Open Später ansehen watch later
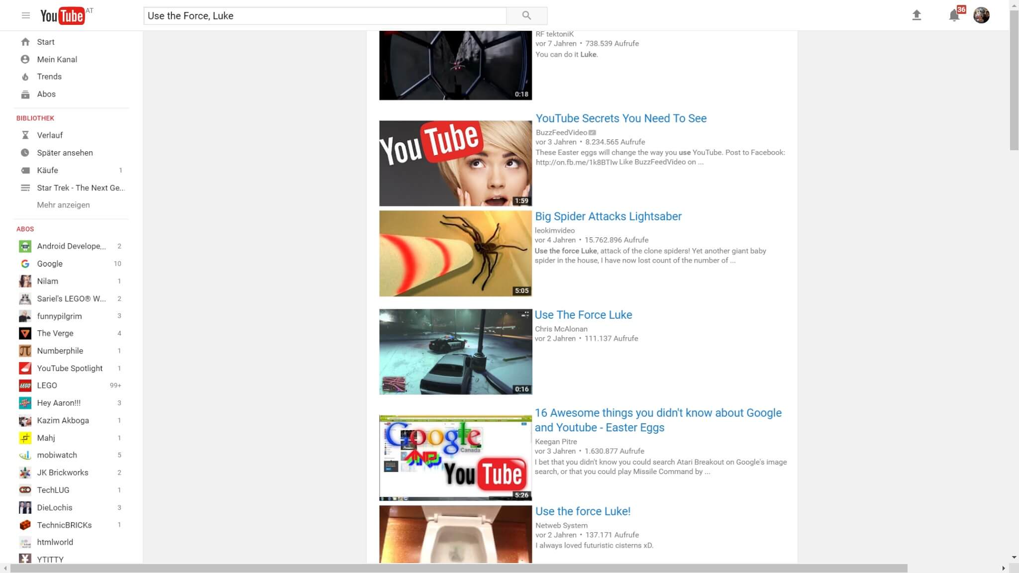 (x=65, y=153)
